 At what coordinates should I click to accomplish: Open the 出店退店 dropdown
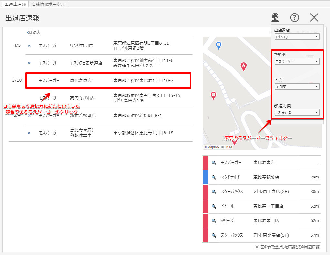coord(297,36)
